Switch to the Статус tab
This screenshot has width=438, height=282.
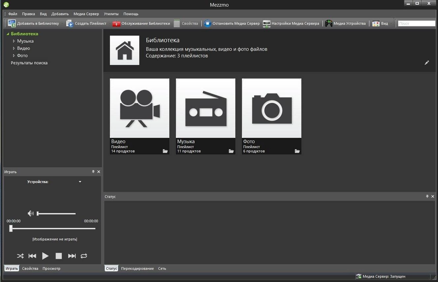(112, 268)
